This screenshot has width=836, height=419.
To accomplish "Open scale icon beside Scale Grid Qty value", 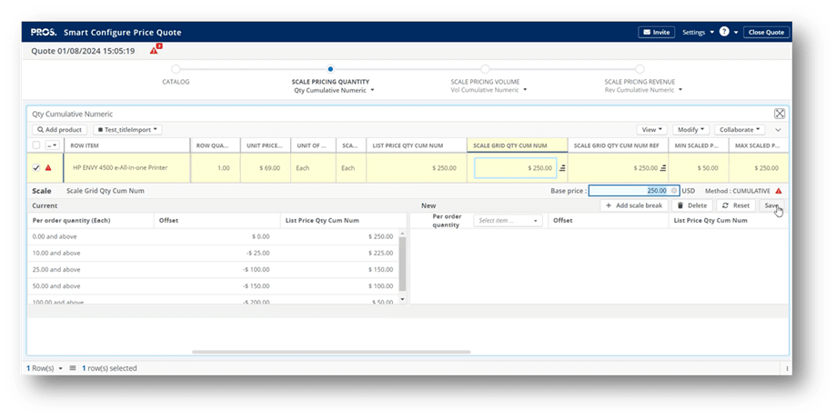I will point(562,168).
